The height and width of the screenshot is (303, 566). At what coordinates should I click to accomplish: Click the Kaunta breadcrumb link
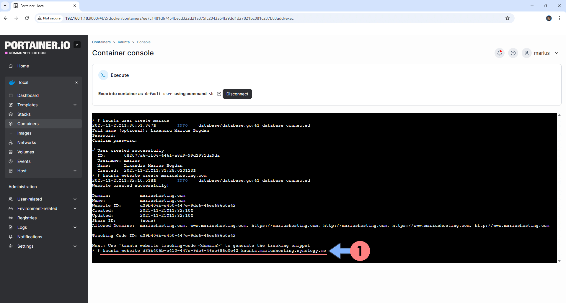click(x=123, y=42)
